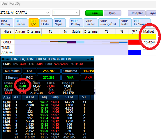Viewport: 161px width, 139px height.
Task: Open the BIST Sepet tab
Action: [x=59, y=23]
